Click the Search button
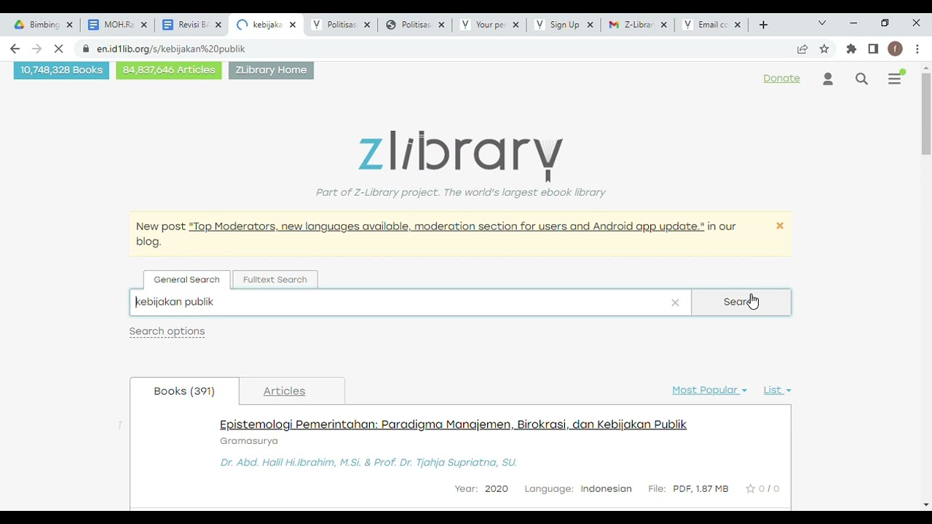This screenshot has width=932, height=524. point(741,302)
